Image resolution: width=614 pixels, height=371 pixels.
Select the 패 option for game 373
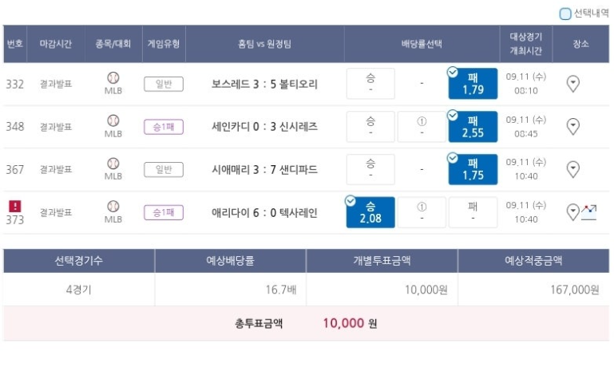point(473,212)
